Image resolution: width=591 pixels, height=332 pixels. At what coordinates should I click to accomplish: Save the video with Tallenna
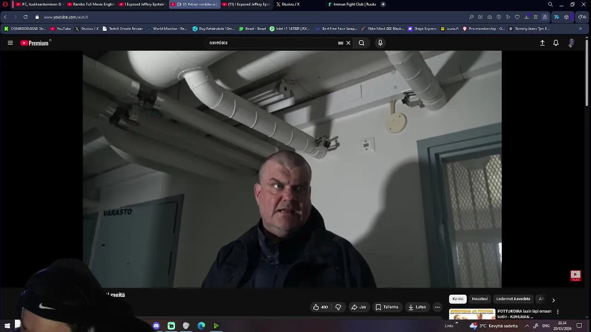tap(387, 307)
